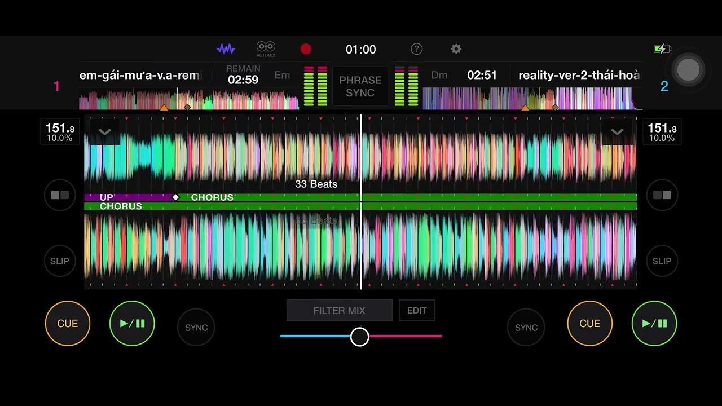Viewport: 722px width, 406px height.
Task: Select deck 2 number label
Action: [664, 86]
